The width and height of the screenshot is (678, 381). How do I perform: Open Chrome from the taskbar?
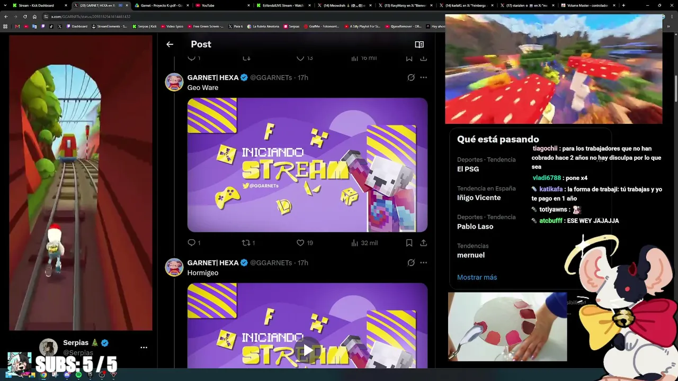pos(43,375)
